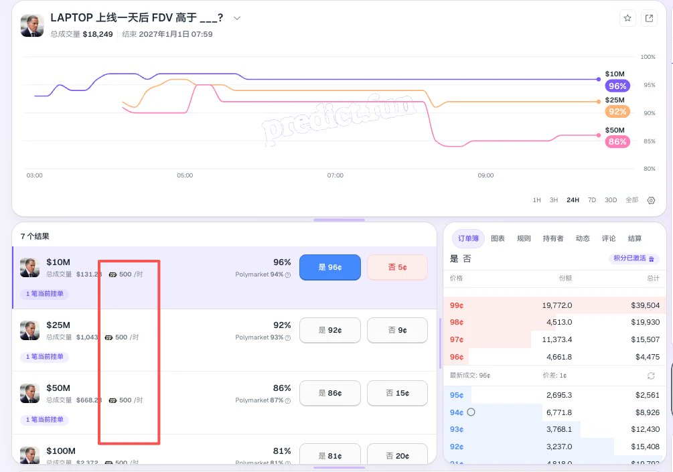Click the 99¢ ask price row
The image size is (673, 472).
click(554, 305)
